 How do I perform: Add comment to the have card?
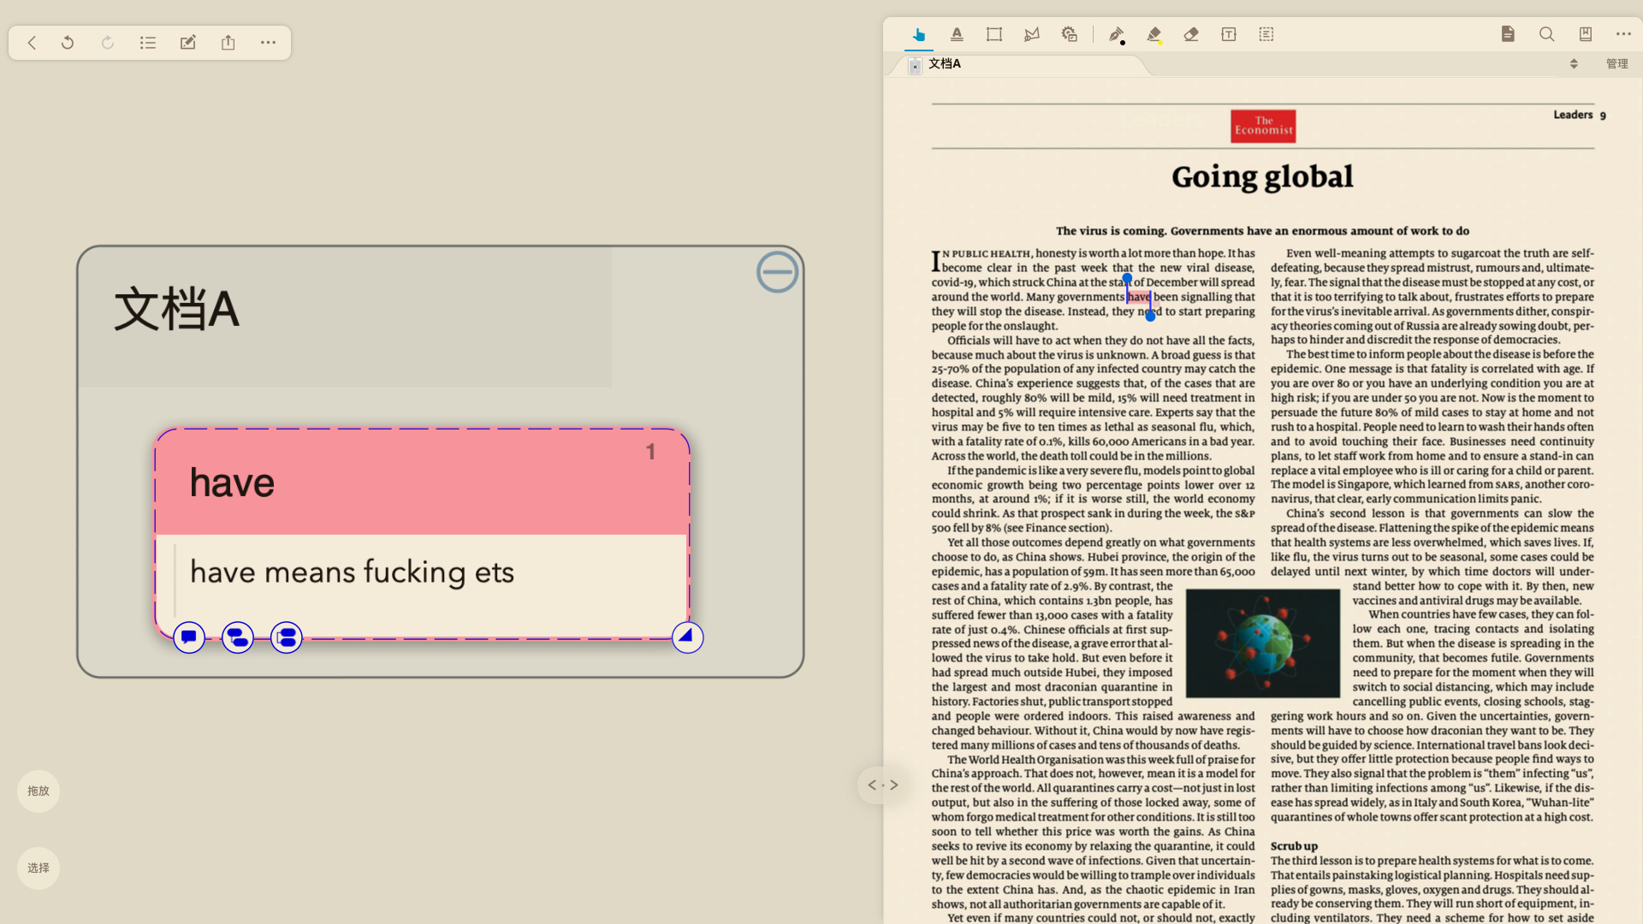tap(189, 637)
